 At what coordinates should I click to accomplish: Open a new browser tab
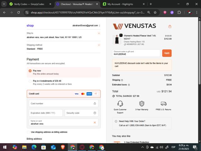(x=151, y=4)
